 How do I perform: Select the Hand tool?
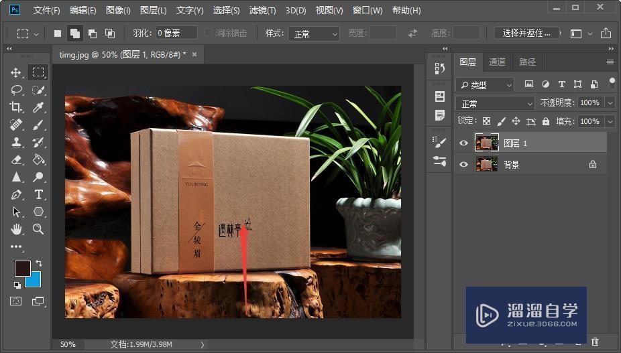[16, 228]
